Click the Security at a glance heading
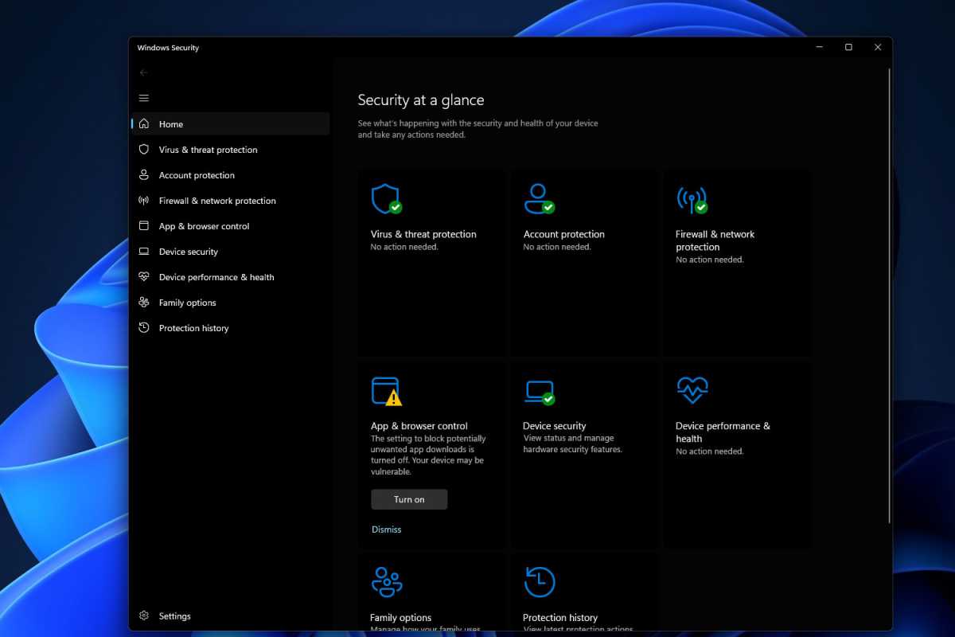This screenshot has width=955, height=637. [x=421, y=100]
